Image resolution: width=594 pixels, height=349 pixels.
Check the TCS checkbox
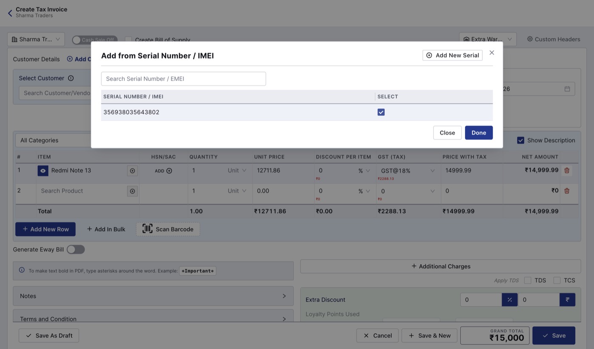coord(557,280)
